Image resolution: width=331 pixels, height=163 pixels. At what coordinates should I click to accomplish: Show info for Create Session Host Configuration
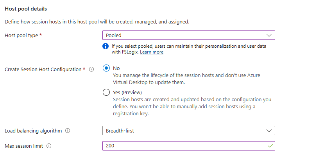pos(91,70)
